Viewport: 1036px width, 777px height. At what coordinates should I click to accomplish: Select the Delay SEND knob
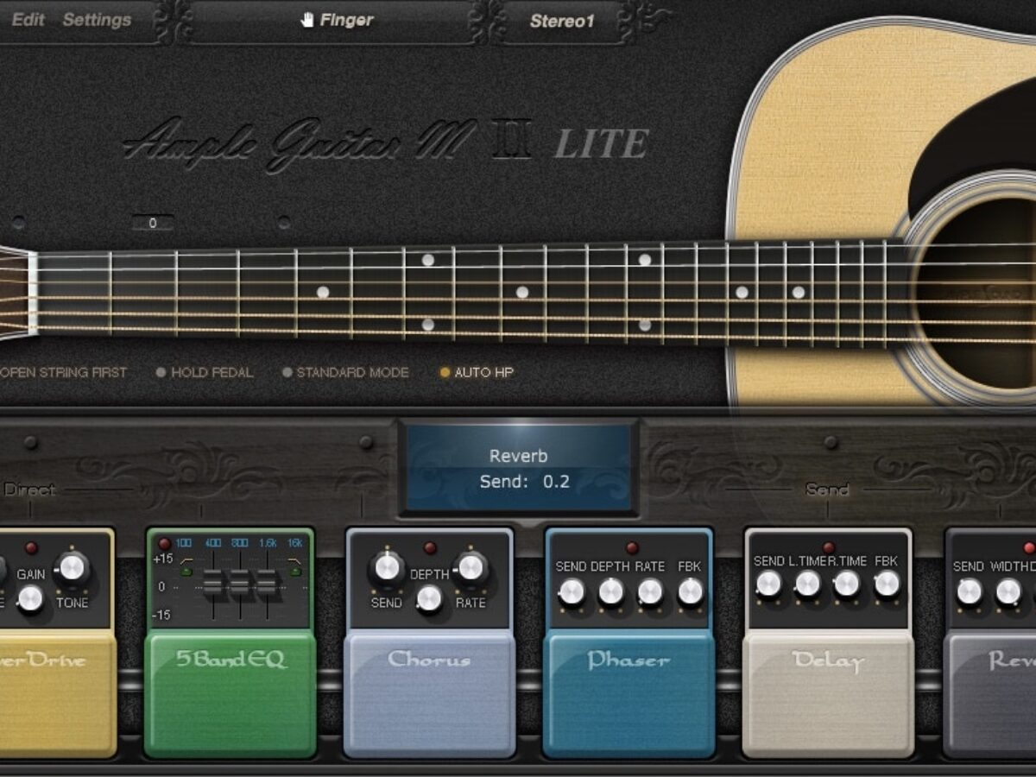pos(768,584)
